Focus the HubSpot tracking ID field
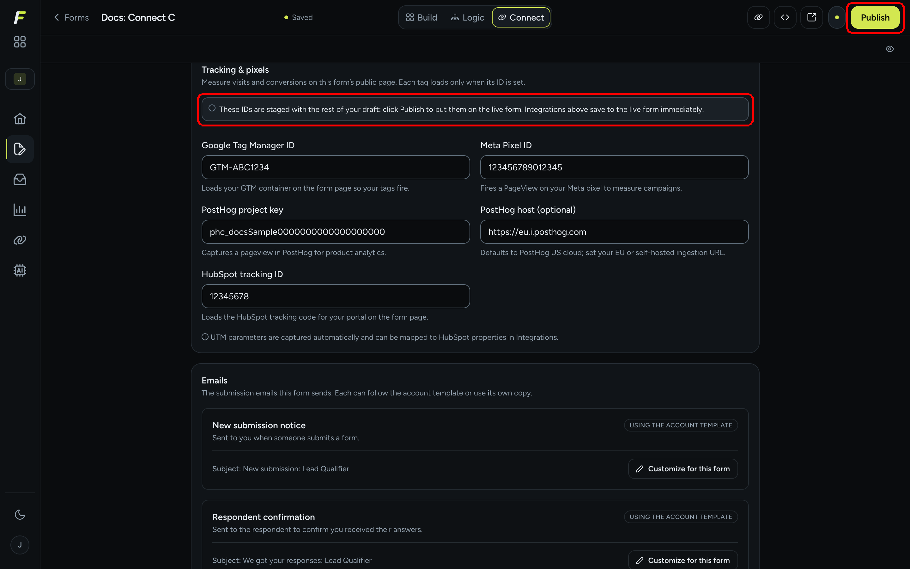Viewport: 910px width, 569px height. coord(336,296)
